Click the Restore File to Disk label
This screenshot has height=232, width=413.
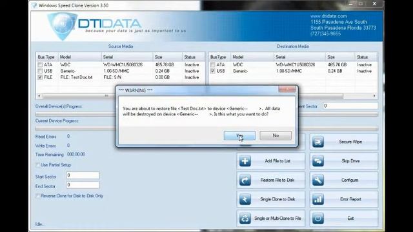click(x=277, y=180)
